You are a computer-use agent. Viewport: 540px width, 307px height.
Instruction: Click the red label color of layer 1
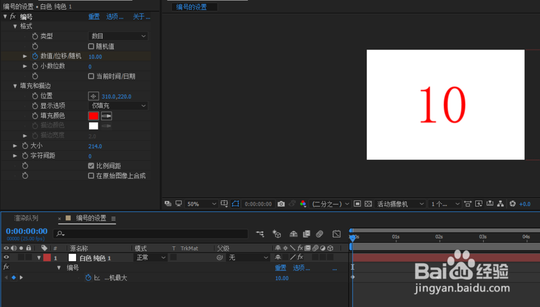[47, 257]
